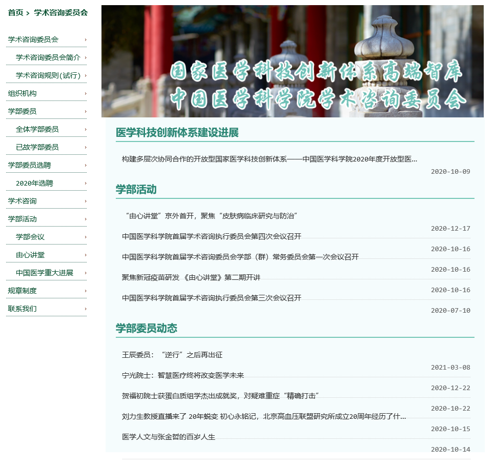Open article 学部（群）常务委员会第一次会议召开
This screenshot has height=466, width=495.
click(240, 257)
